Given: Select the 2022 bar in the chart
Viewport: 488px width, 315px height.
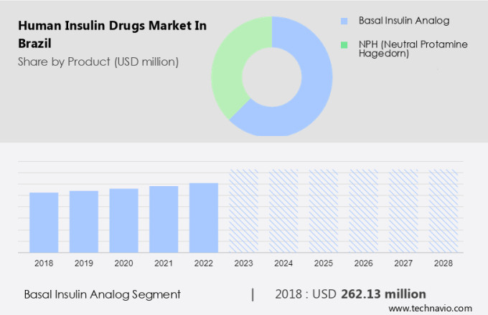Looking at the screenshot, I should point(204,217).
